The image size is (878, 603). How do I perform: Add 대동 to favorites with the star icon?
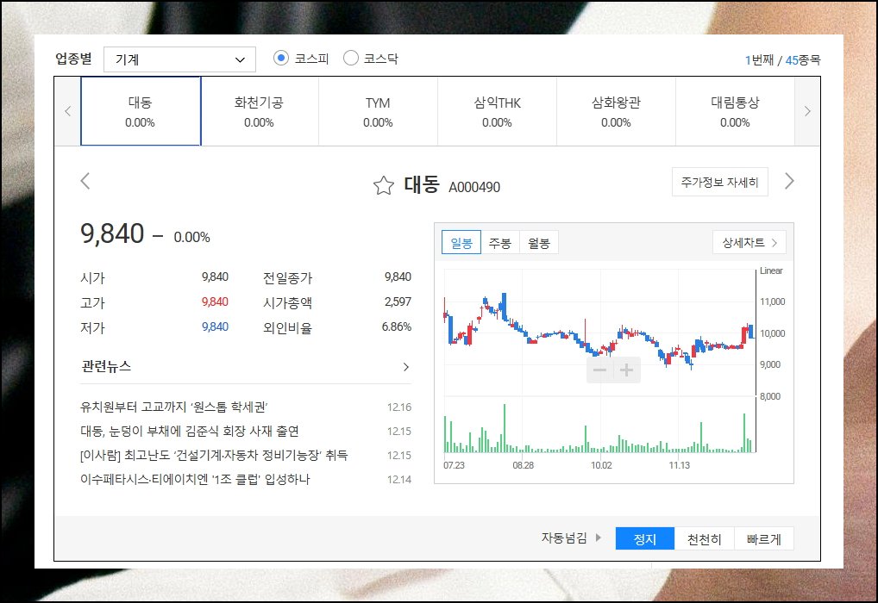(x=384, y=185)
